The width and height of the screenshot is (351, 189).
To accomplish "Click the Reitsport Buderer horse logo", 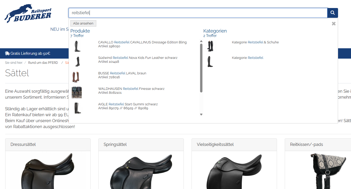I will coord(28,14).
